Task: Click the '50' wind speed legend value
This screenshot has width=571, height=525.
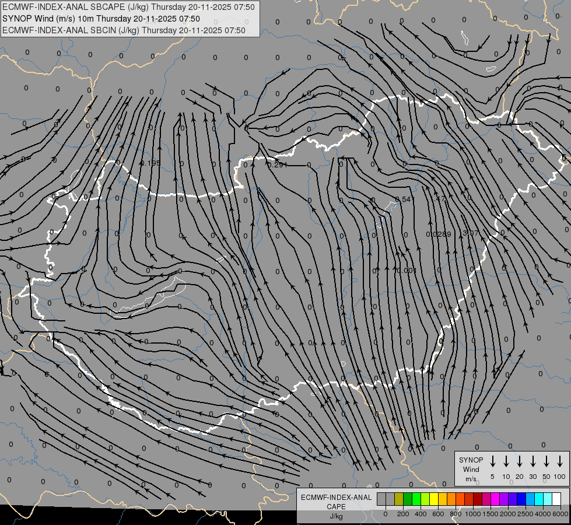Action: 547,477
